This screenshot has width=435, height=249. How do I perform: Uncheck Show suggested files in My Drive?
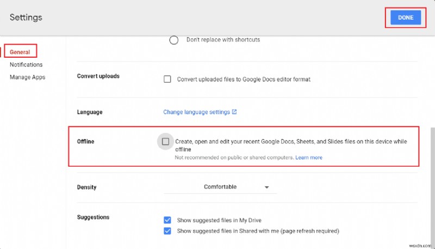point(167,220)
